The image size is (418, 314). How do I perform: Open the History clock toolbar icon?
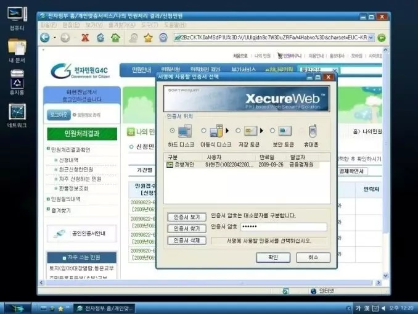point(163,38)
